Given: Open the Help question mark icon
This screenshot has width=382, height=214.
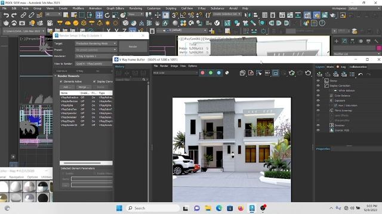Looking at the screenshot, I should tap(322, 23).
